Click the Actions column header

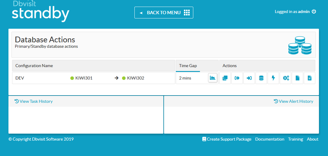267,66
